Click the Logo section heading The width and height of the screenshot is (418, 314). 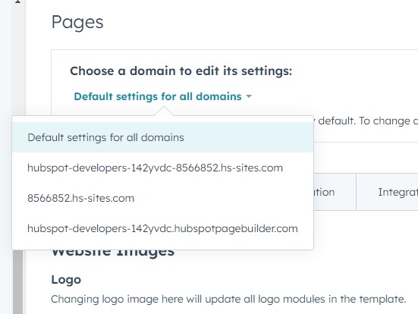pos(66,280)
